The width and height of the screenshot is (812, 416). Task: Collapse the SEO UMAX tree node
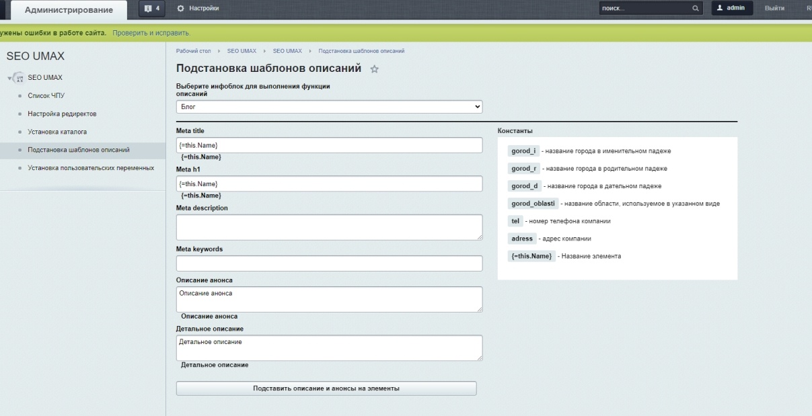tap(10, 78)
